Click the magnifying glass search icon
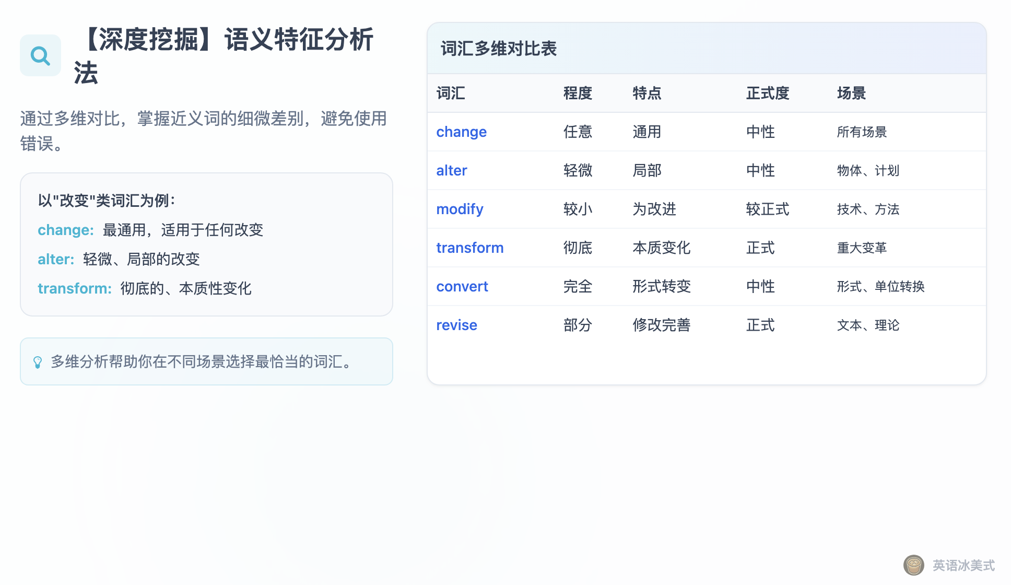Screen dimensions: 1011x585 (x=40, y=55)
